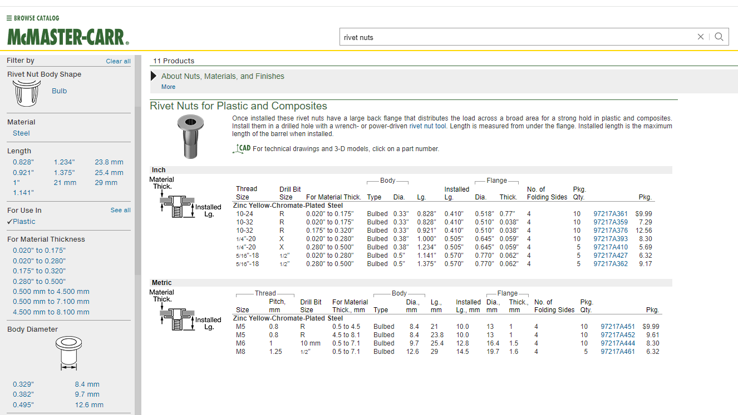Viewport: 738px width, 415px height.
Task: Click the $9.99 price for 97217A361
Action: tap(643, 214)
